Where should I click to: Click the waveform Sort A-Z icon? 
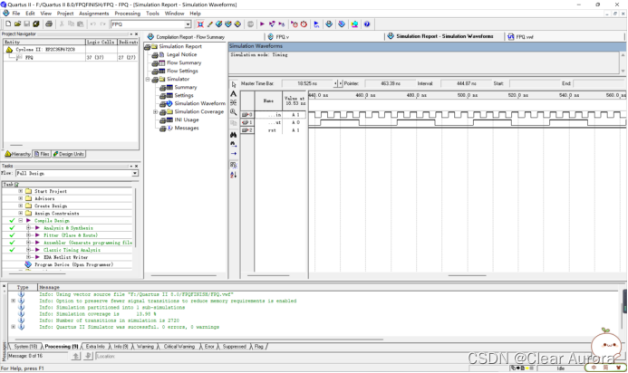[x=234, y=175]
